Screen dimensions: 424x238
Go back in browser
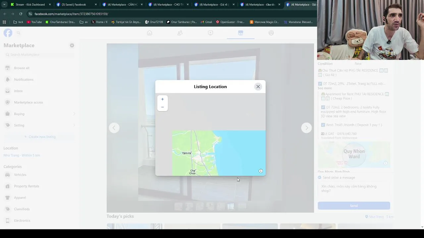(x=5, y=14)
